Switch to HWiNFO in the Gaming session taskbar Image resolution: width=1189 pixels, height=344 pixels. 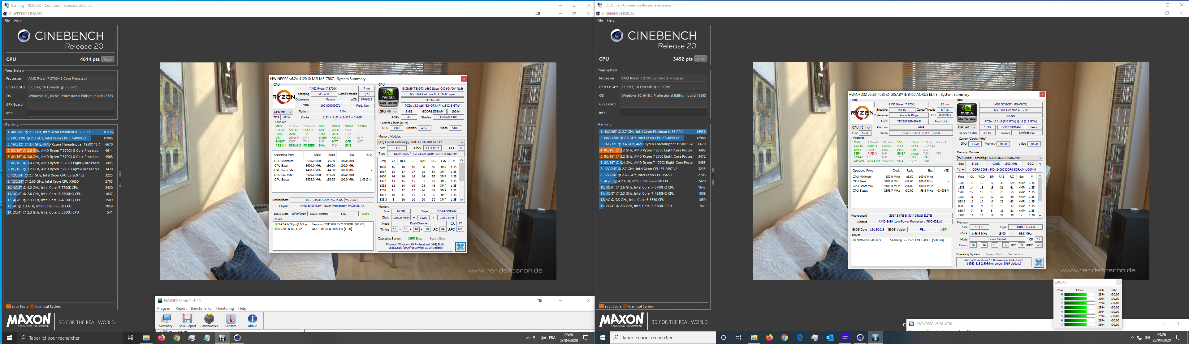(222, 338)
